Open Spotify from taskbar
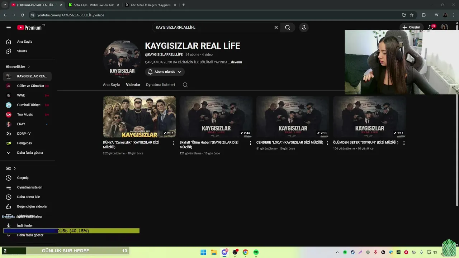 [256, 252]
